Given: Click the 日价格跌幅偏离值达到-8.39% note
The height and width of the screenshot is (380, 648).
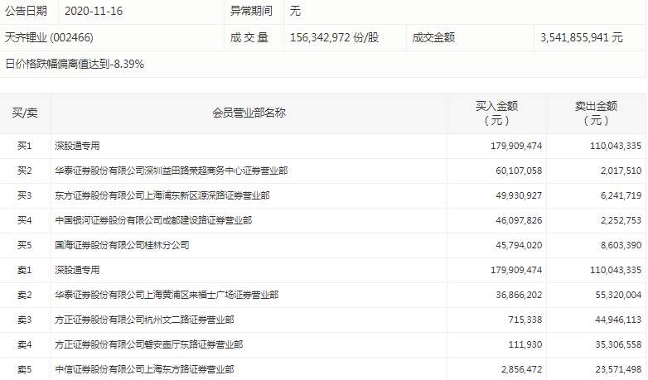Looking at the screenshot, I should tap(75, 64).
